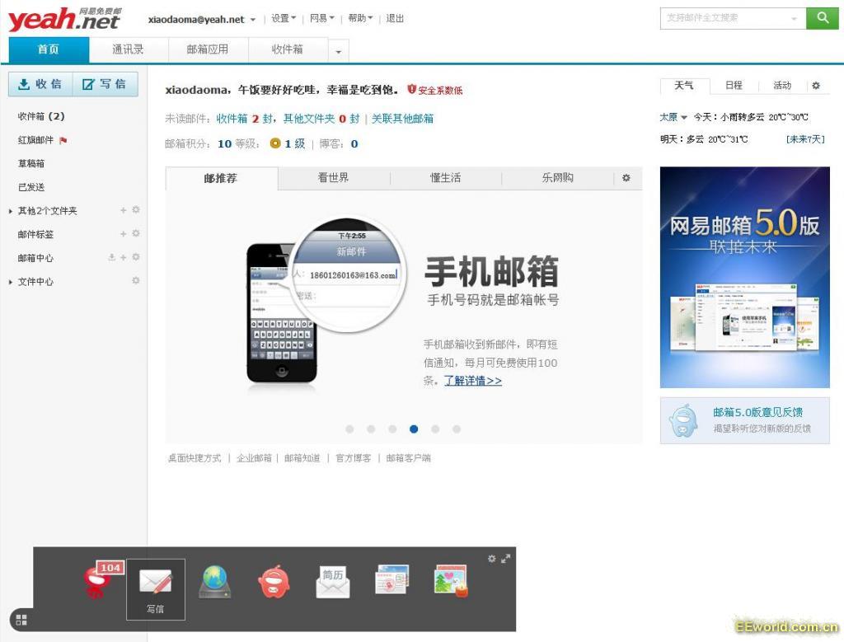844x642 pixels.
Task: Click the 安全系数低 shield warning
Action: point(435,90)
